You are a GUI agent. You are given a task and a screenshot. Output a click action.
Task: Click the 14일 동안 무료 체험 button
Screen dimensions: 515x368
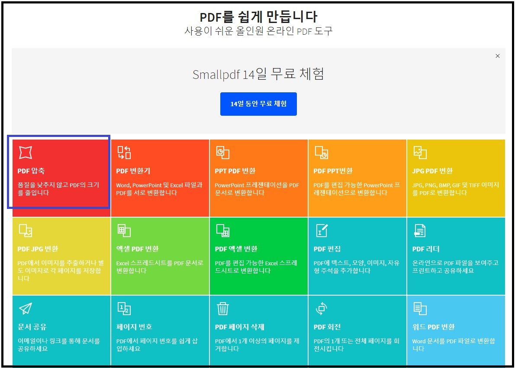click(x=258, y=104)
